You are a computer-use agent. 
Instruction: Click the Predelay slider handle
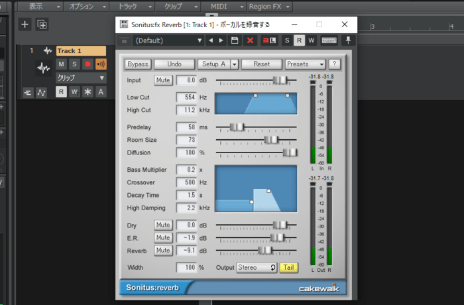point(237,127)
